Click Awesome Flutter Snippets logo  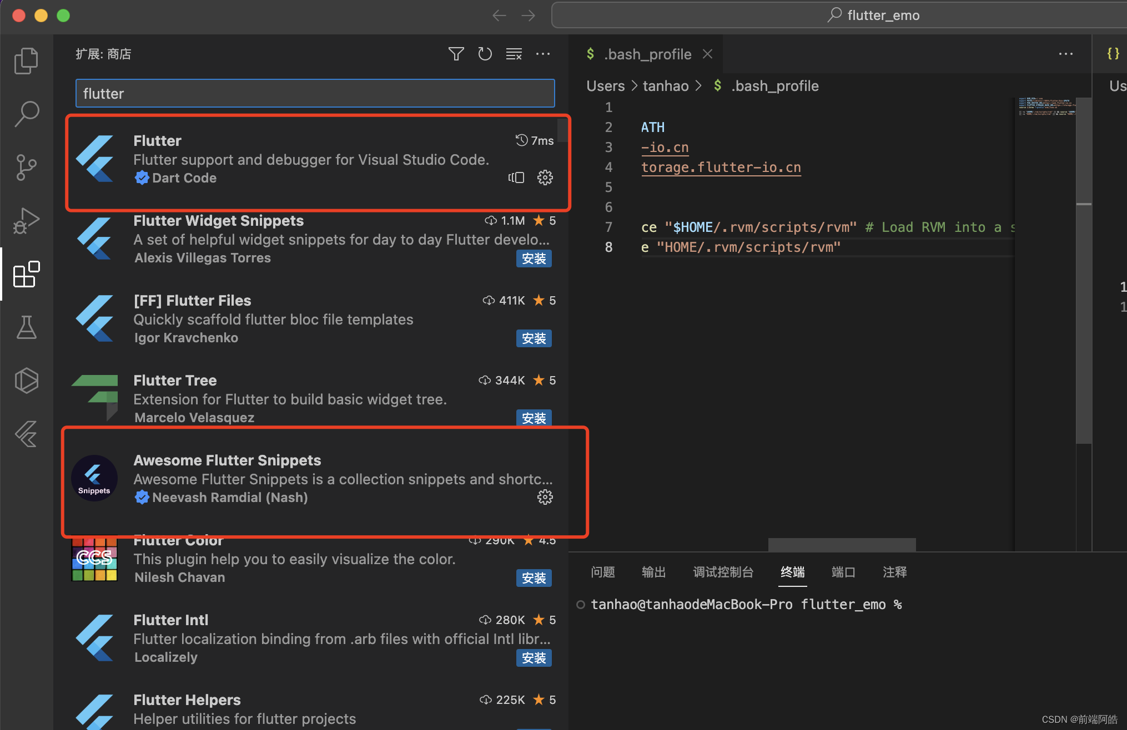point(94,478)
